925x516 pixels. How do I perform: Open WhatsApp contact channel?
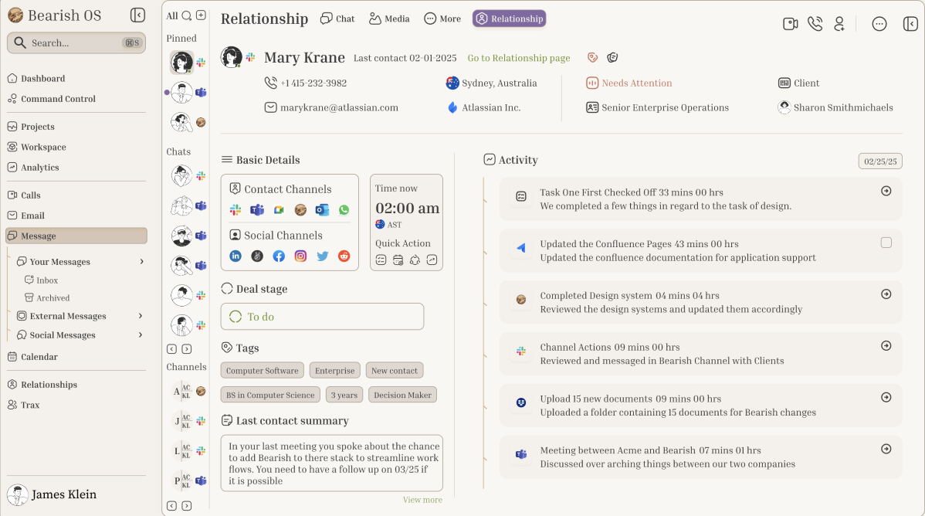(x=344, y=210)
